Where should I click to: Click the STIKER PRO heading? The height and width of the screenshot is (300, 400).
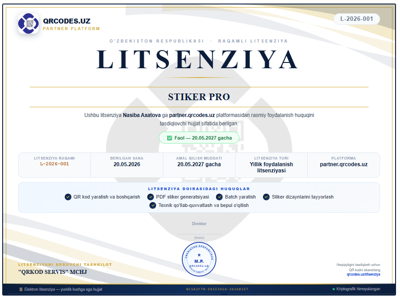coord(199,97)
